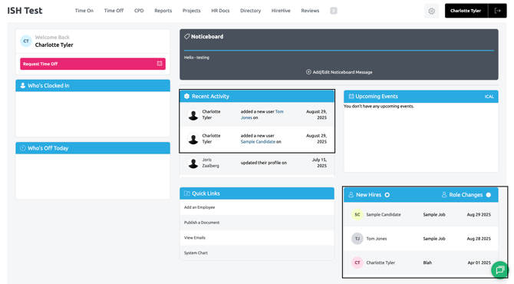Click the Who's Off Today clock icon

pyautogui.click(x=22, y=148)
